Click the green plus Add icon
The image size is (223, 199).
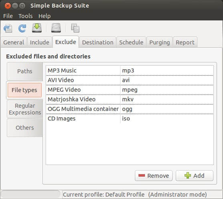[x=188, y=175]
